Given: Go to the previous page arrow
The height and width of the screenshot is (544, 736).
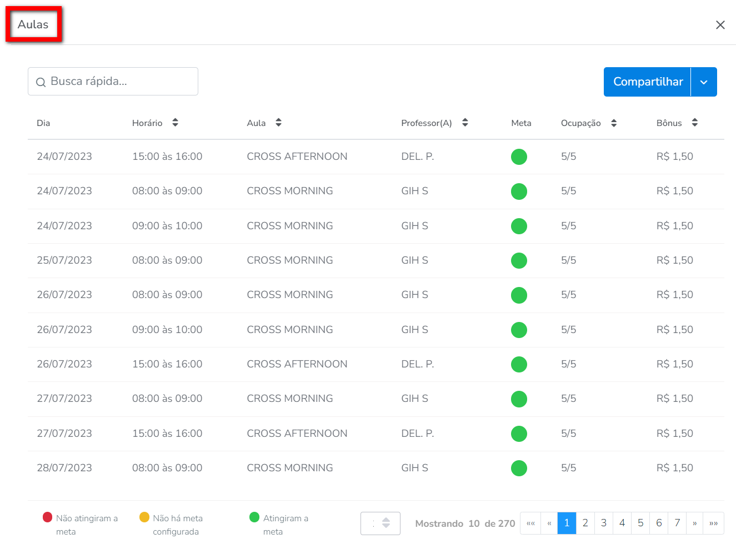Looking at the screenshot, I should click(549, 523).
